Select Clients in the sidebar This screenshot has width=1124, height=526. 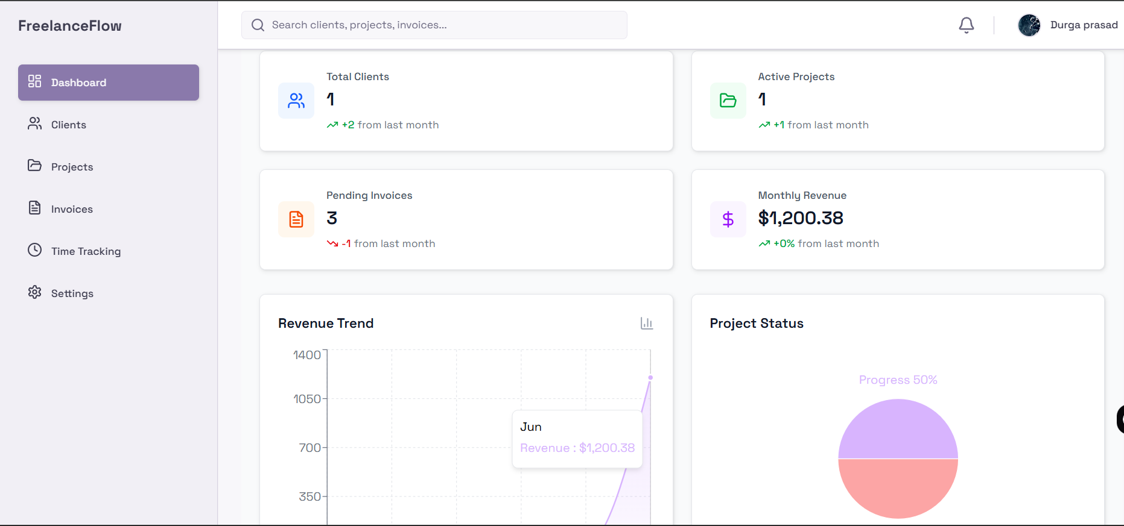point(68,125)
